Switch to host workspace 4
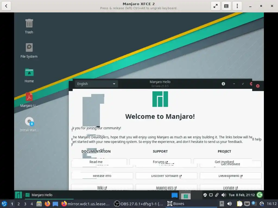The height and width of the screenshot is (208, 278). click(32, 204)
